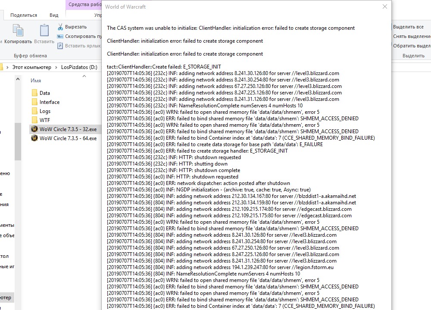Screen dimensions: 431x310
Task: Click the Скопировать путь (Copy path) icon
Action: (x=61, y=36)
